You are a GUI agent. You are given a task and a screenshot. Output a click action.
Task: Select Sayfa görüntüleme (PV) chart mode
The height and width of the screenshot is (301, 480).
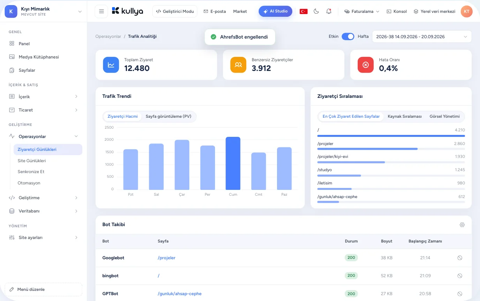pos(168,116)
